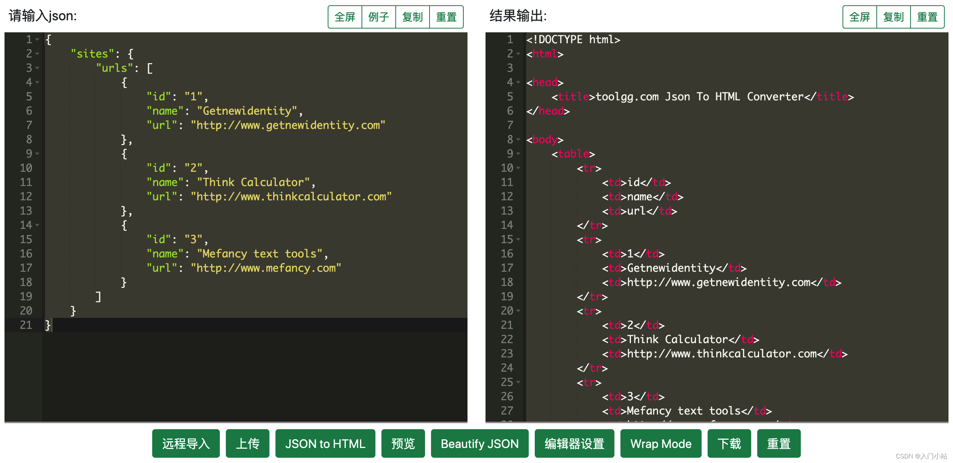Click 远程导入 remote import button
Viewport: 953px width, 463px height.
pyautogui.click(x=186, y=443)
